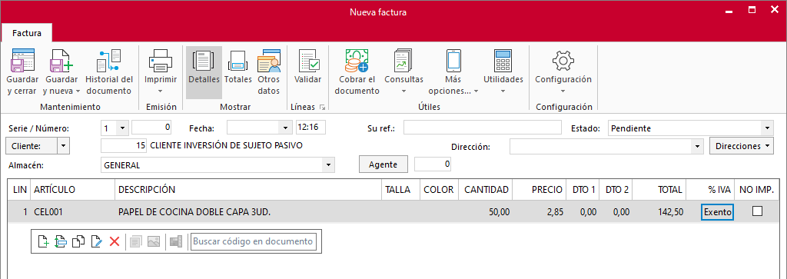Viewport: 787px width, 279px height.
Task: Click price cell 2,85
Action: point(540,212)
